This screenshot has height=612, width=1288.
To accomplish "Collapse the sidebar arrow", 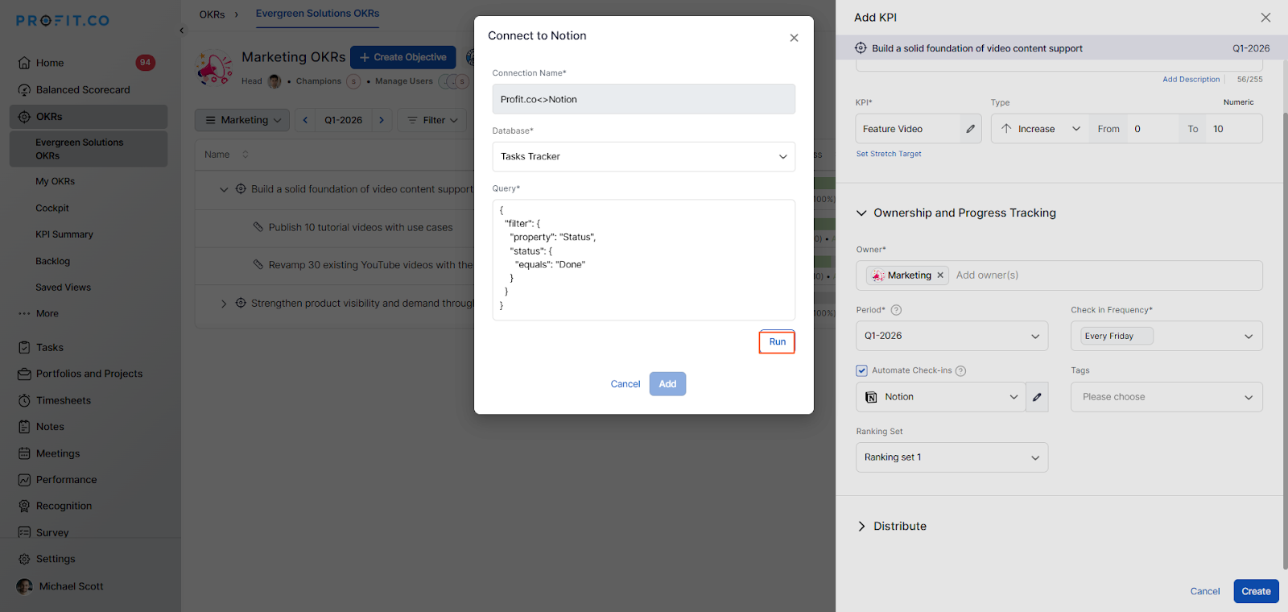I will tap(181, 31).
